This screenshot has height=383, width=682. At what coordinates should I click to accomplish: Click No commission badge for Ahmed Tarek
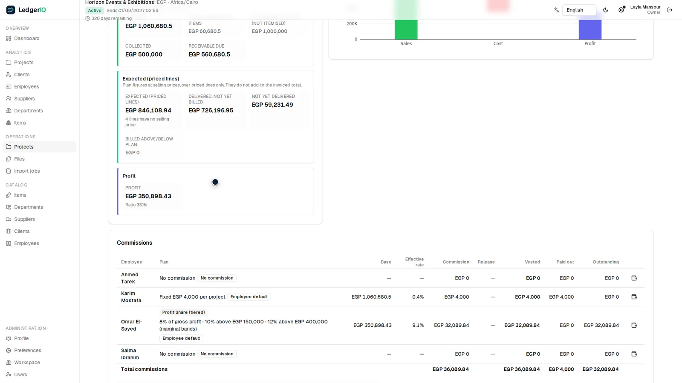pos(217,278)
